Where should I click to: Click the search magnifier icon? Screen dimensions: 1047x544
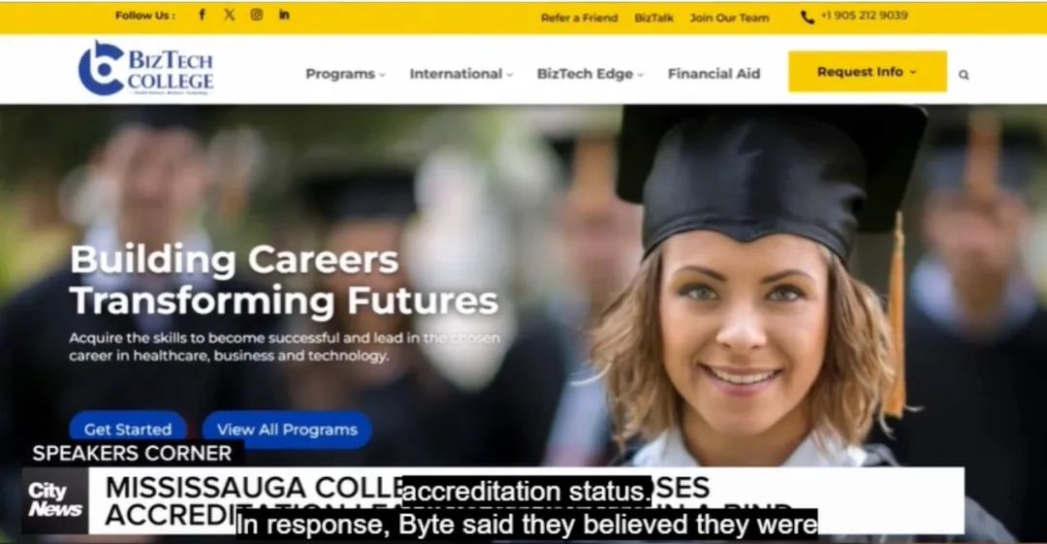[964, 75]
